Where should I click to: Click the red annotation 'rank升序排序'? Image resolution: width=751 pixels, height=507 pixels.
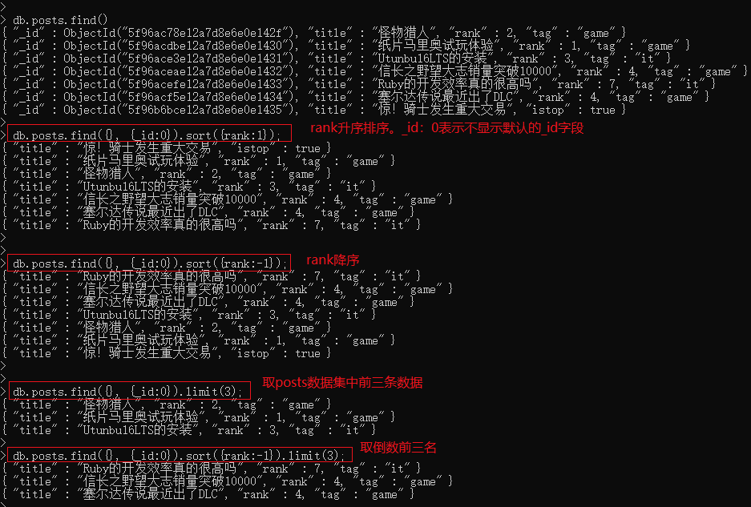pos(348,128)
